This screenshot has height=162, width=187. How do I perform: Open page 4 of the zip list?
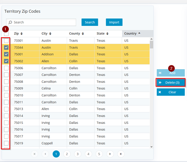tap(88, 154)
